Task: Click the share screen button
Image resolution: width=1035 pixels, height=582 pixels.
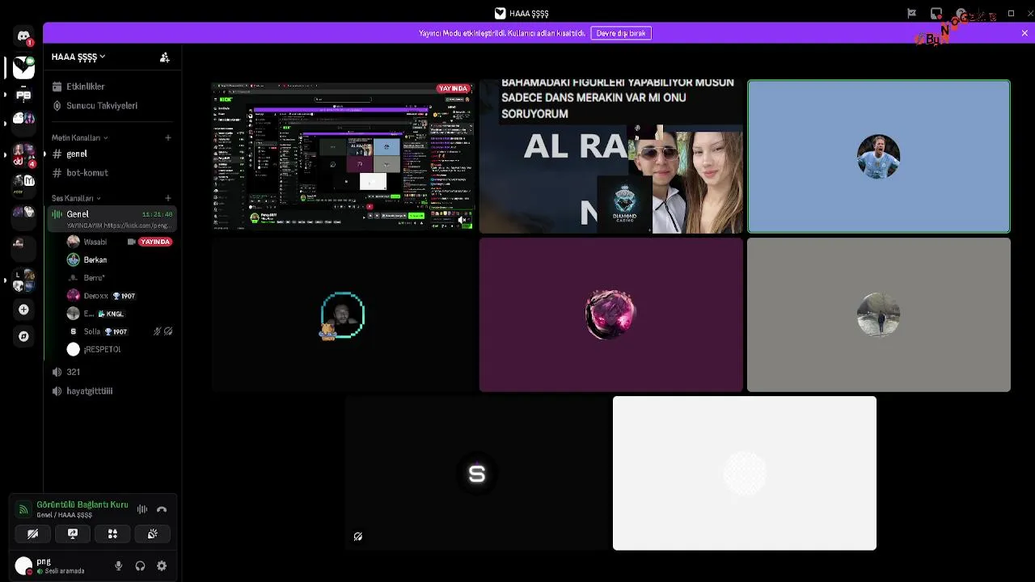Action: click(x=73, y=533)
